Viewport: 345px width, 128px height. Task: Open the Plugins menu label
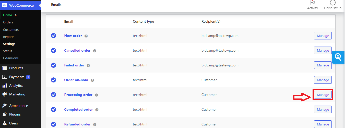[x=15, y=114]
